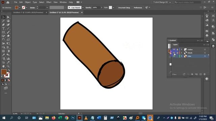
Task: Switch to the Untitled-1 document tab
Action: point(28,12)
